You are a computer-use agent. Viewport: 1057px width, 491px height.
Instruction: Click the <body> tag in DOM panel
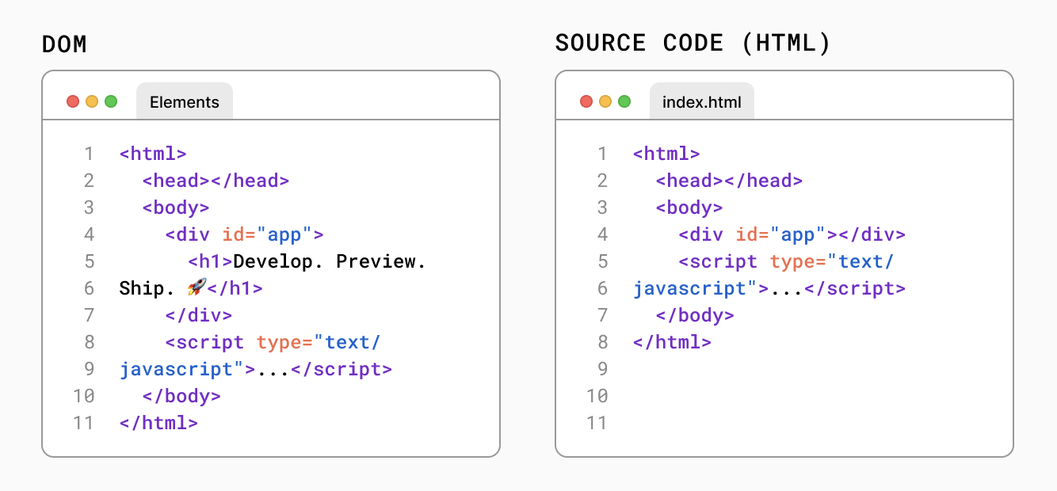tap(176, 207)
